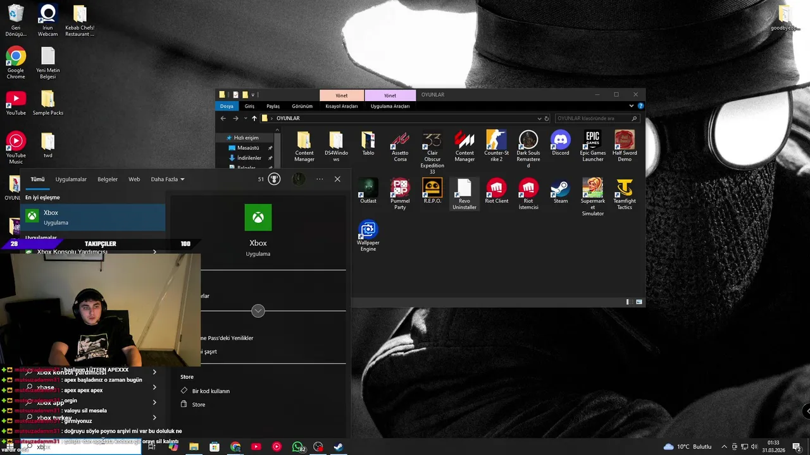The image size is (810, 455).
Task: Refresh the OYUNLAR folder view
Action: coord(547,118)
